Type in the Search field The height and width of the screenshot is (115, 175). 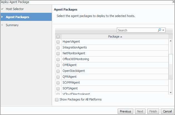(137, 30)
